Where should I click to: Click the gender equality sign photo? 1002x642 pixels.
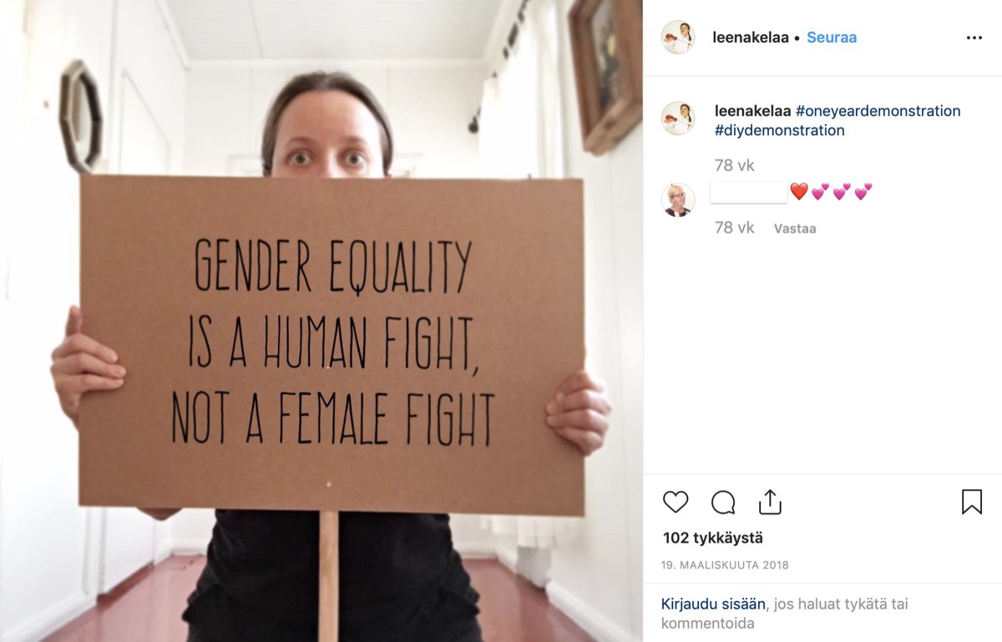321,321
